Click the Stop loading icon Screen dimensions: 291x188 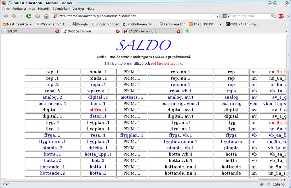pyautogui.click(x=38, y=16)
